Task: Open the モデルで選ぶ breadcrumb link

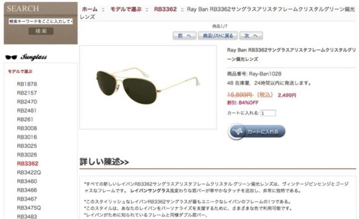Action: pos(126,9)
